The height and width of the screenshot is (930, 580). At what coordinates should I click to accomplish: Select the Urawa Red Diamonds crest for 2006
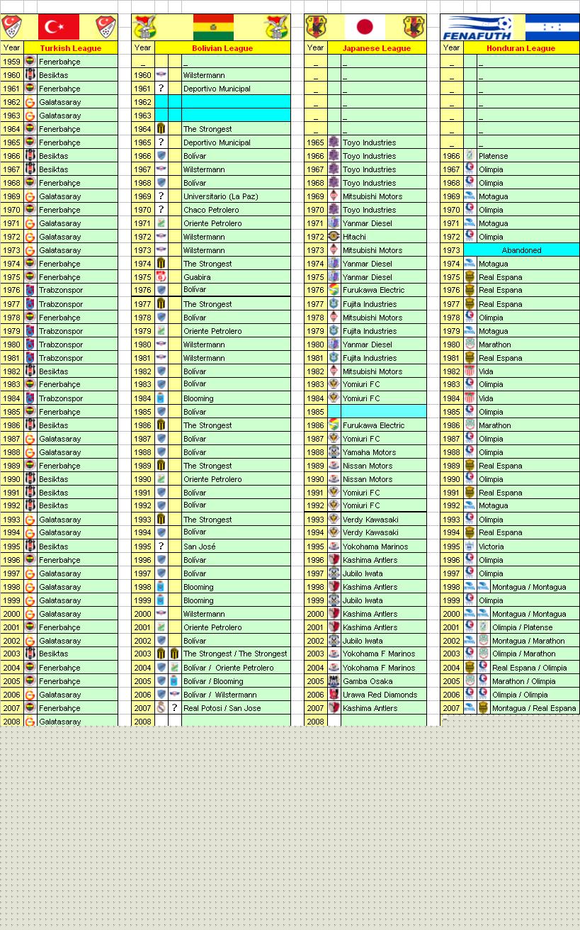tap(334, 695)
